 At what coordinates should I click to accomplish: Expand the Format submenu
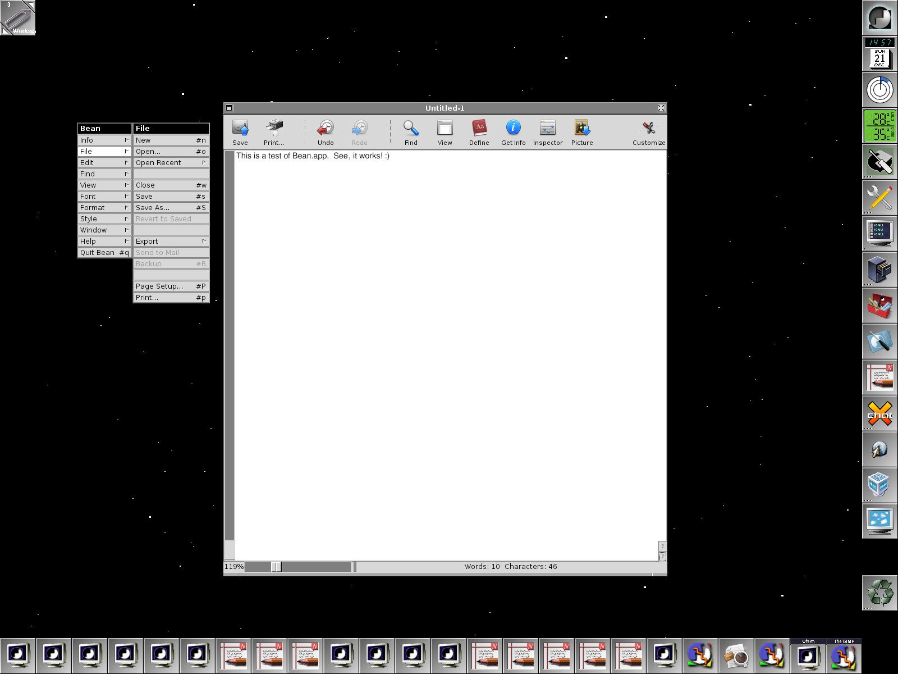click(104, 208)
